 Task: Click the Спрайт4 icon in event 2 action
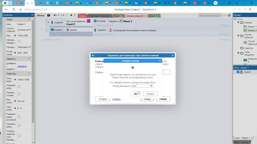tap(95, 30)
